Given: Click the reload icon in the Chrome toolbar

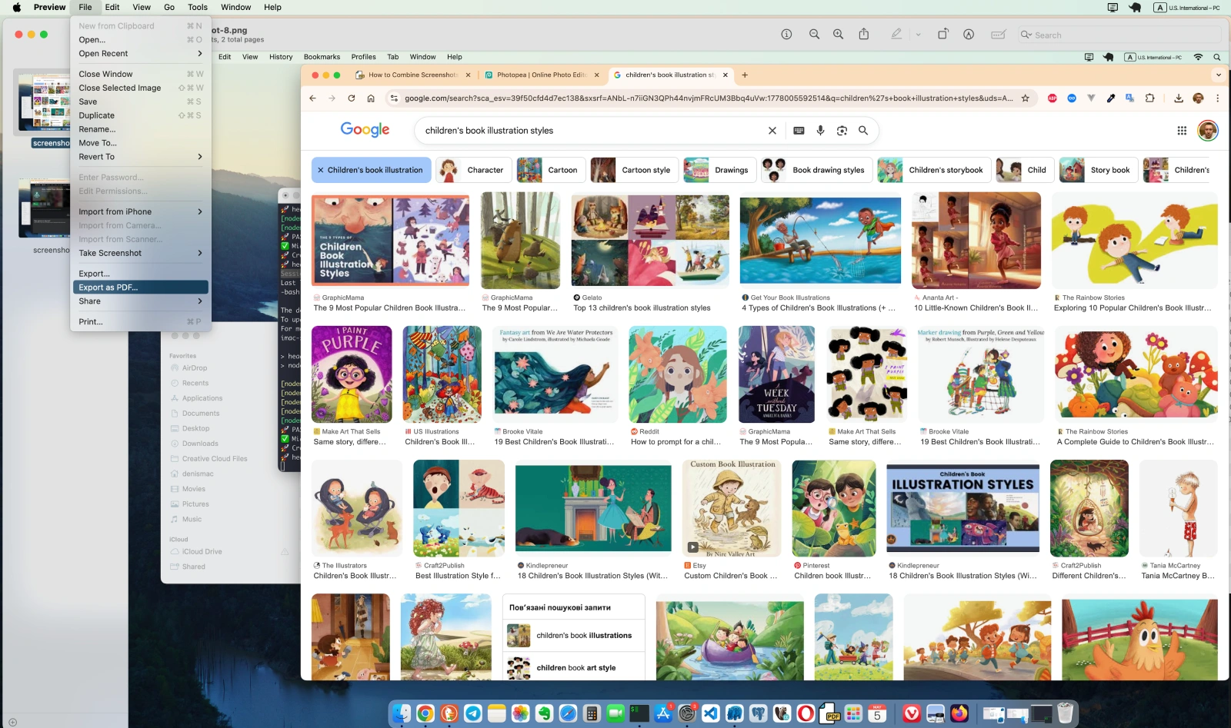Looking at the screenshot, I should [352, 98].
